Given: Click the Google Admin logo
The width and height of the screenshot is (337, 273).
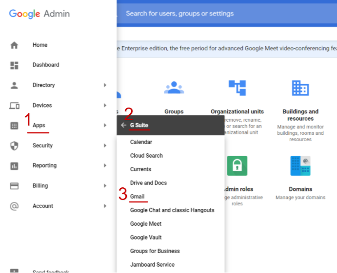Looking at the screenshot, I should (x=40, y=14).
